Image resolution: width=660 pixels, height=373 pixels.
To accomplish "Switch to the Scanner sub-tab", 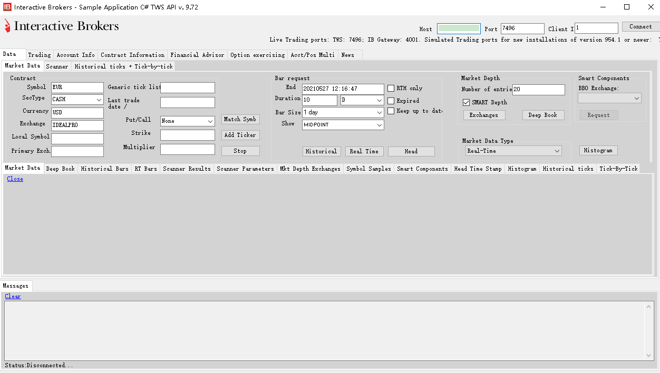I will [x=57, y=66].
